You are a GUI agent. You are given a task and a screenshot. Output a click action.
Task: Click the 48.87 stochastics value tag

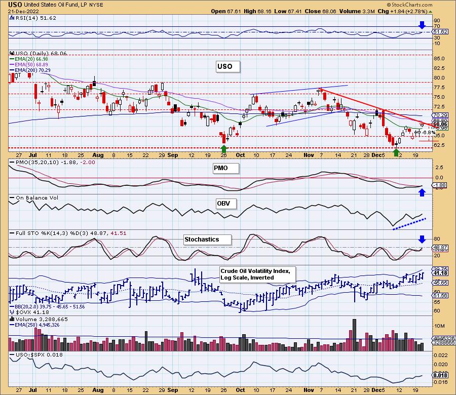tap(441, 248)
